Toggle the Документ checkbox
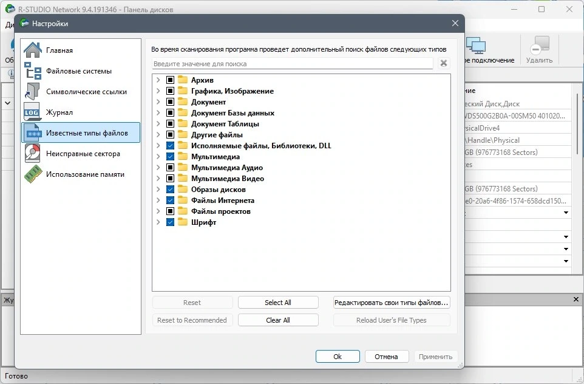The image size is (584, 384). click(x=170, y=102)
